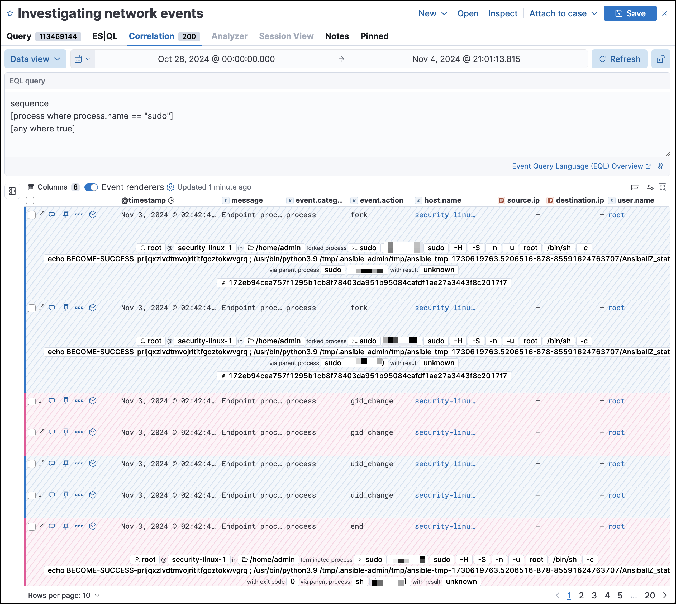The image size is (676, 604).
Task: Expand details of the first event
Action: (x=41, y=215)
